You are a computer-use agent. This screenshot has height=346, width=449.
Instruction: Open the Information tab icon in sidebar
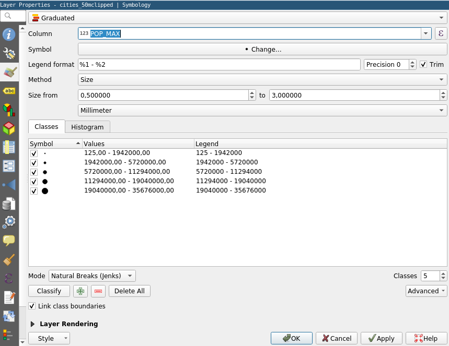(9, 35)
